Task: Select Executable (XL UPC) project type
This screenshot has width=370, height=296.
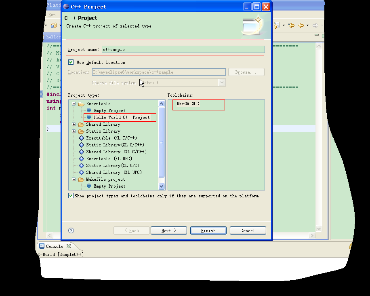Action: point(109,159)
